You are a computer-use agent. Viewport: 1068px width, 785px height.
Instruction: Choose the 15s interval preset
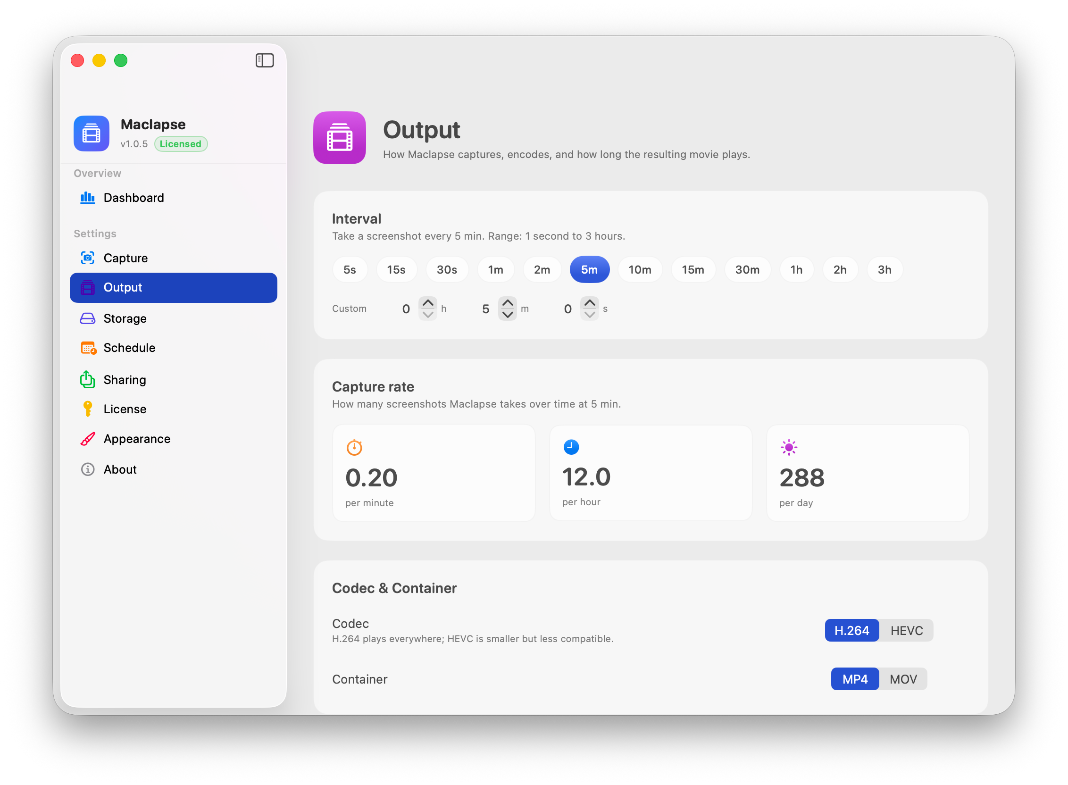(x=396, y=269)
